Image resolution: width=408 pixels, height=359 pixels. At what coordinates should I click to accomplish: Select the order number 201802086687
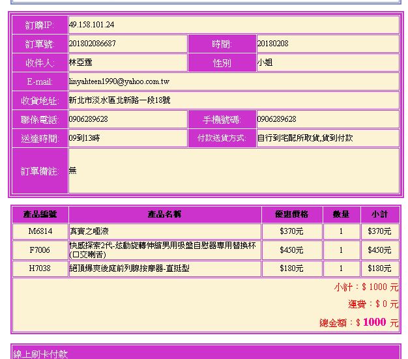coord(93,44)
